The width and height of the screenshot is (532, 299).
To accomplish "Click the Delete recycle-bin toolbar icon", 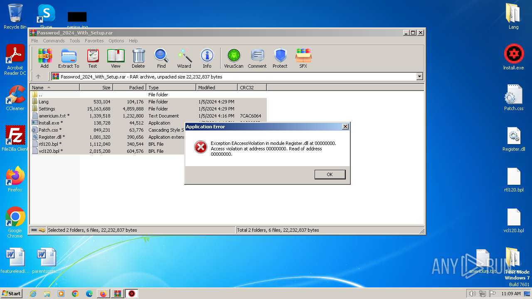I will (138, 58).
